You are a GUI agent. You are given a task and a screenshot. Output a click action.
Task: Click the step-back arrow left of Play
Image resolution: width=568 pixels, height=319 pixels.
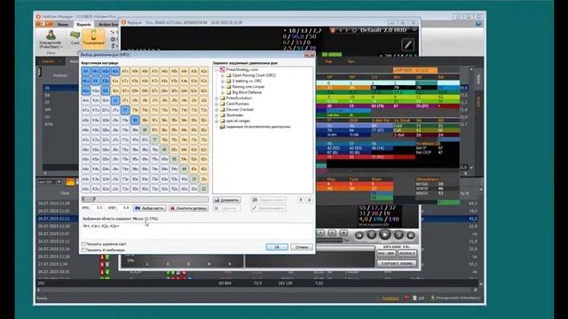tap(371, 235)
